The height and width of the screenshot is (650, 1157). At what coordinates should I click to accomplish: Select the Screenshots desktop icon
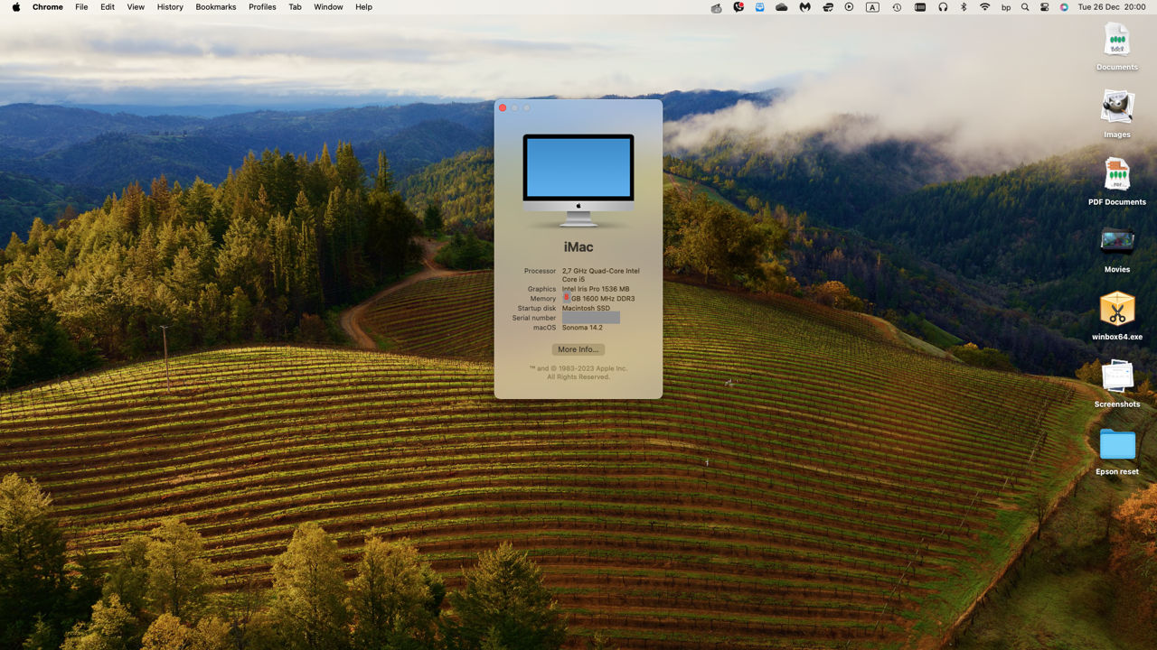tap(1117, 384)
